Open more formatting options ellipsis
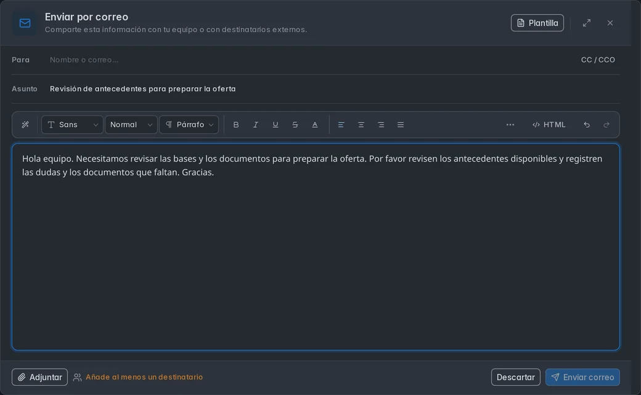 point(510,125)
